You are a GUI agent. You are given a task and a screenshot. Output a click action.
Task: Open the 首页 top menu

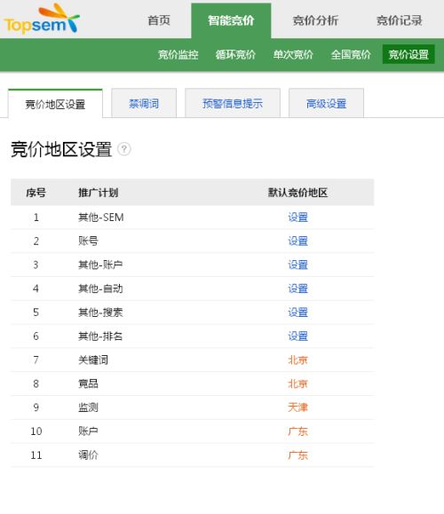[159, 20]
